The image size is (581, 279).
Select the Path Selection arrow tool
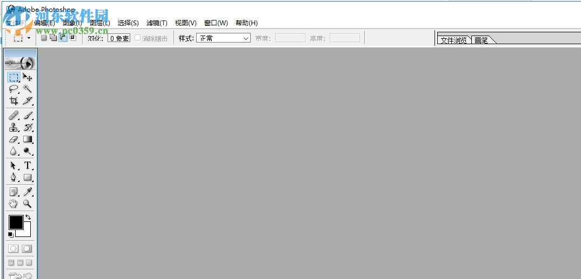tap(14, 165)
